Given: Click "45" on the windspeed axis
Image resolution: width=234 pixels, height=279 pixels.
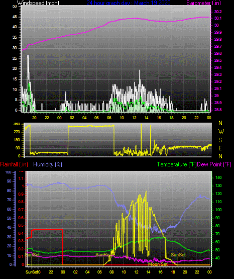Looking at the screenshot, I should pyautogui.click(x=15, y=17).
